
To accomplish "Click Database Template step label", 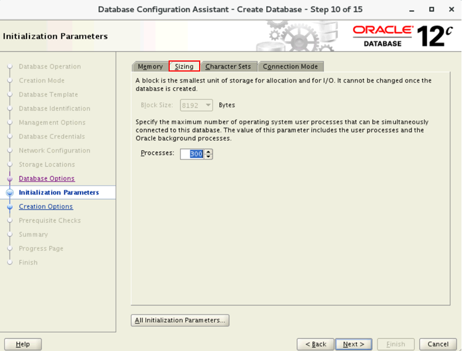I will (x=48, y=94).
